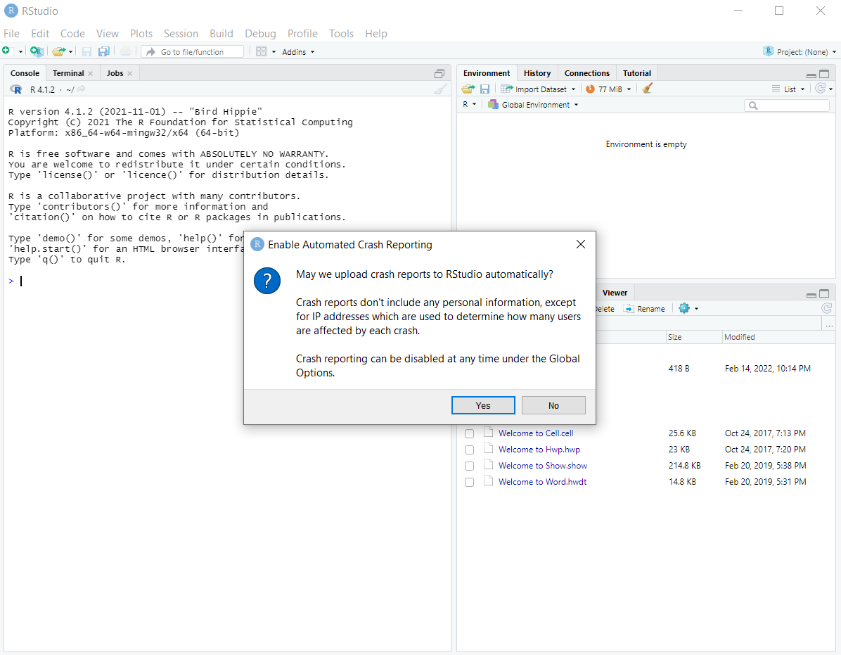
Task: Switch to the Jobs tab
Action: pyautogui.click(x=115, y=73)
